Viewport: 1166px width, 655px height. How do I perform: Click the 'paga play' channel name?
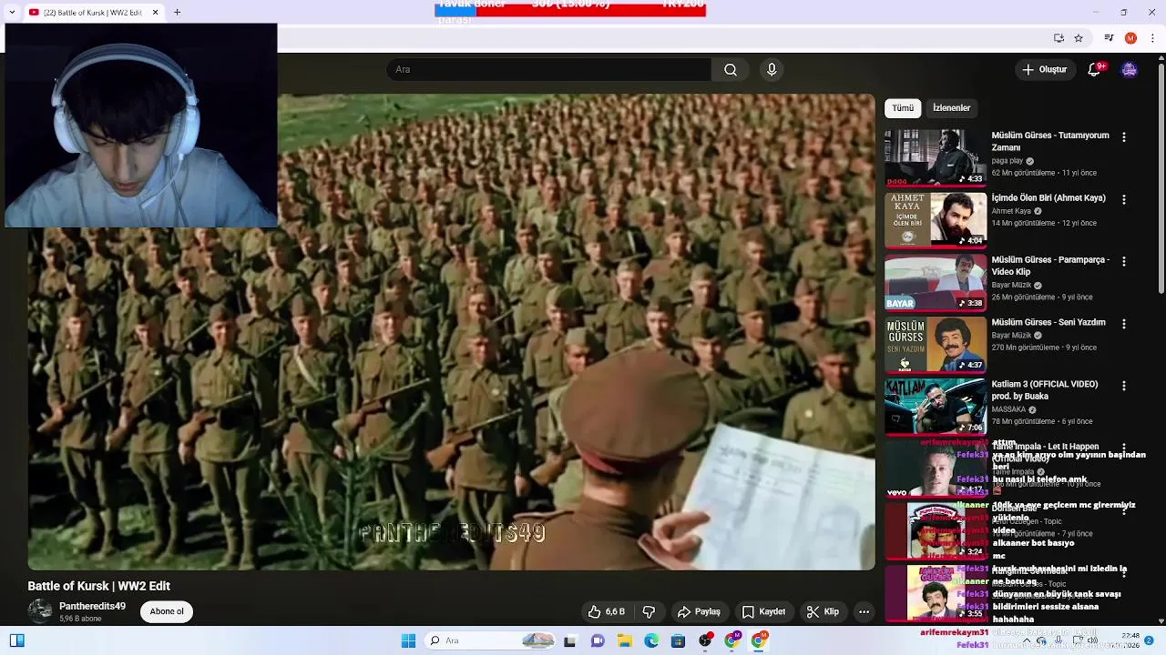[1007, 161]
